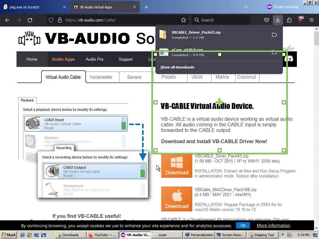
Task: Open the More information cookie link
Action: [x=273, y=225]
